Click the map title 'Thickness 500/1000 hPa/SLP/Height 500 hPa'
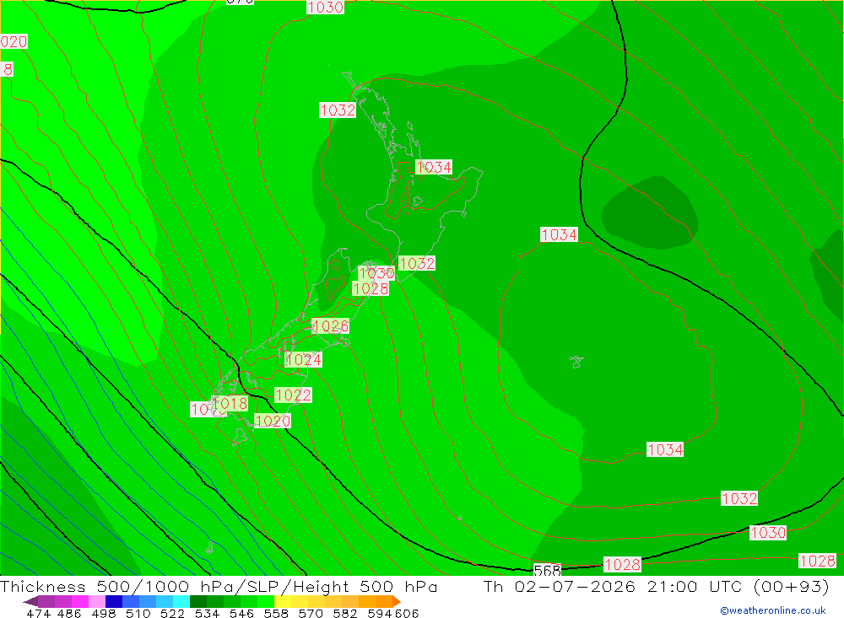 coord(219,586)
